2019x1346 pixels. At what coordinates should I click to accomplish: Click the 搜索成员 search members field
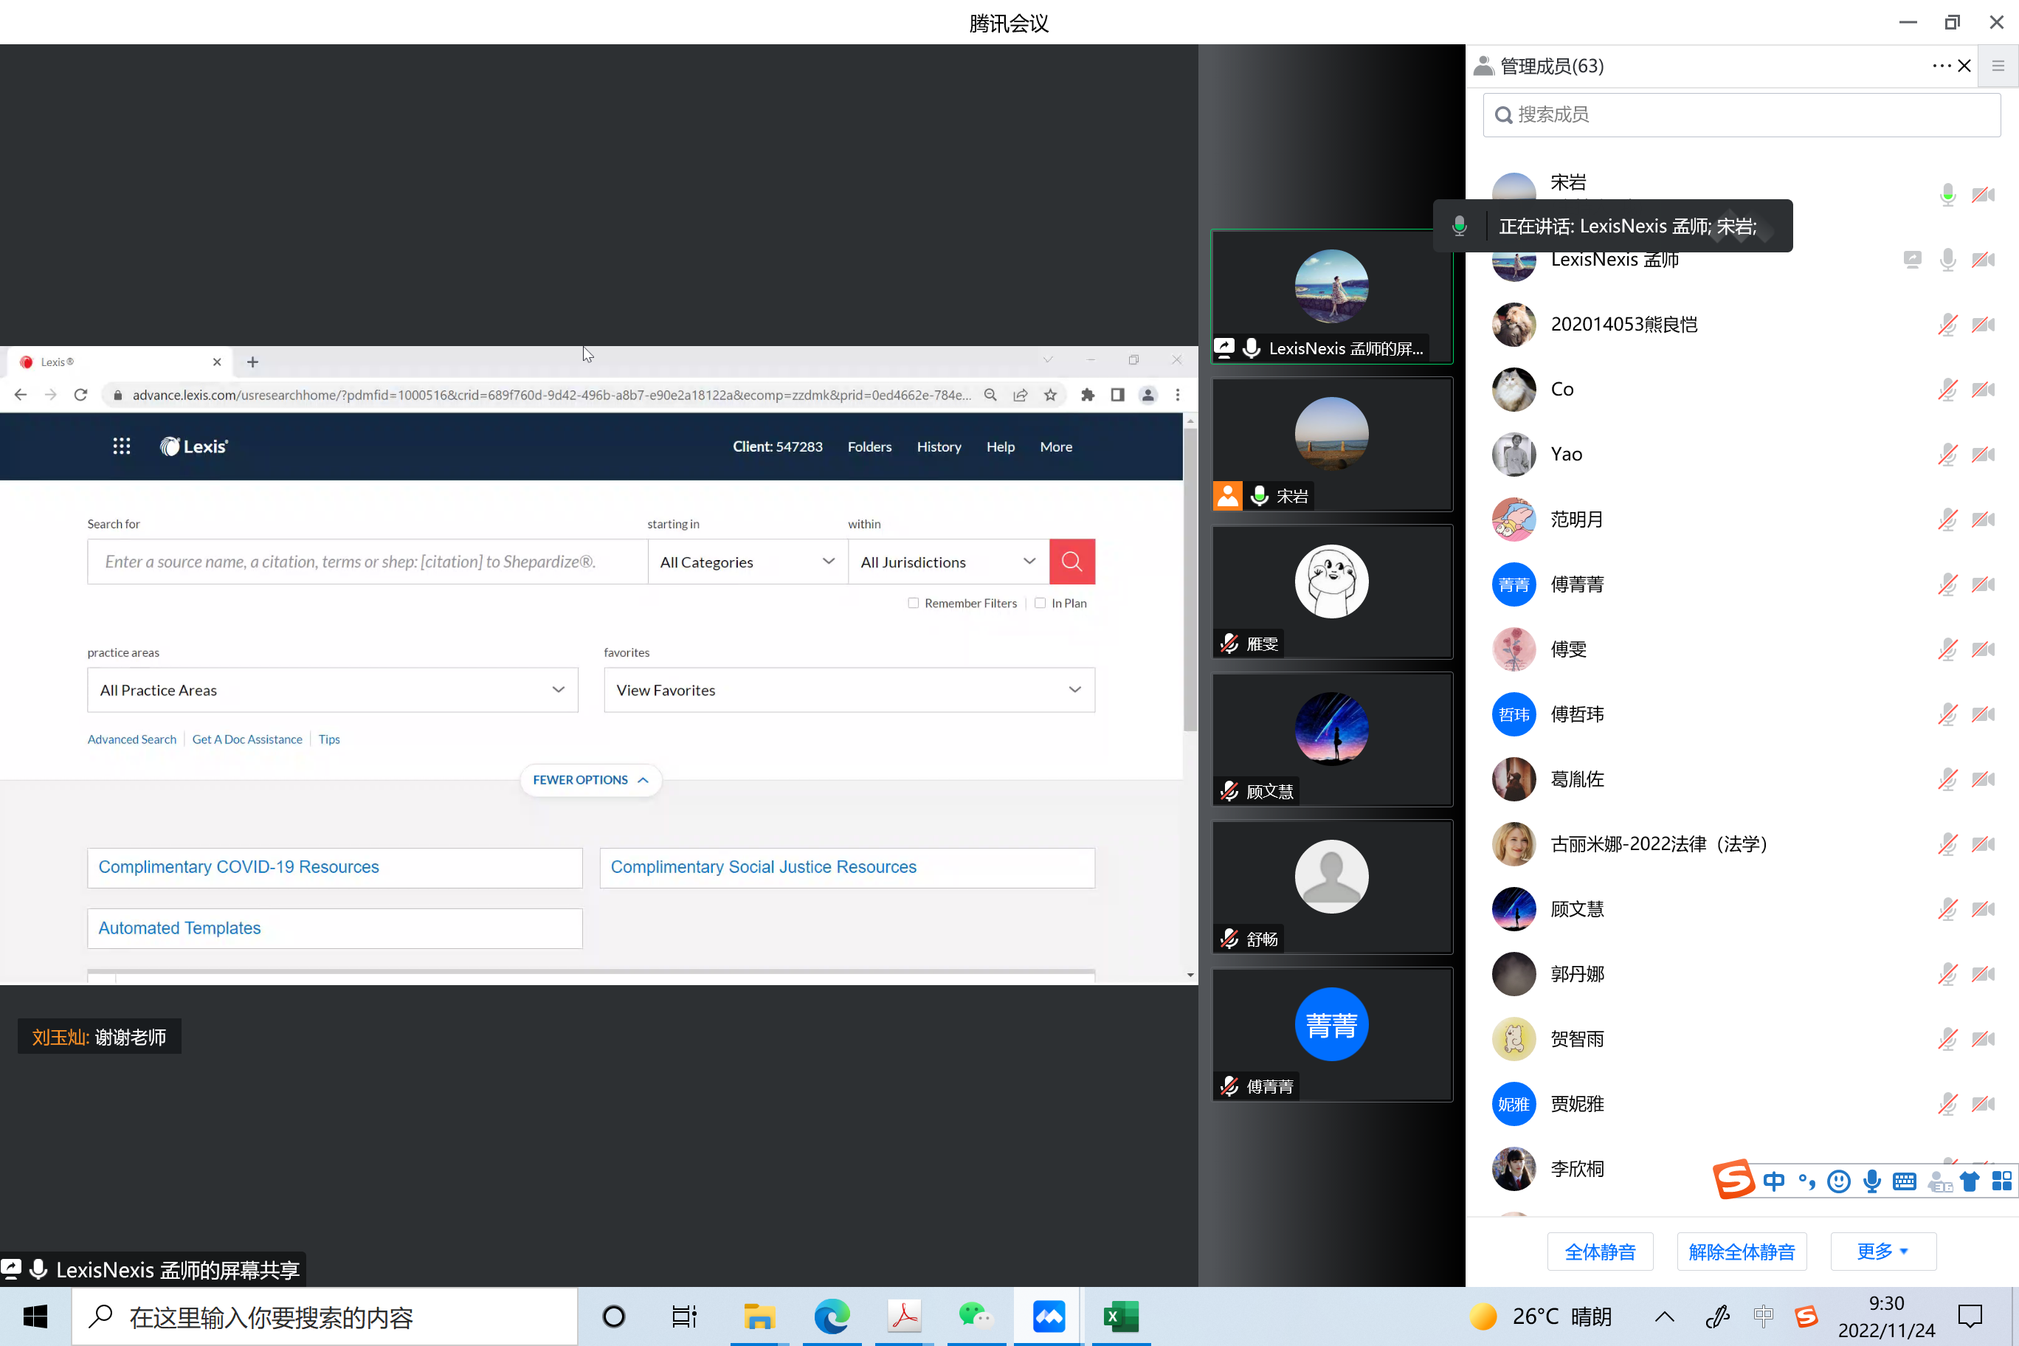point(1742,114)
